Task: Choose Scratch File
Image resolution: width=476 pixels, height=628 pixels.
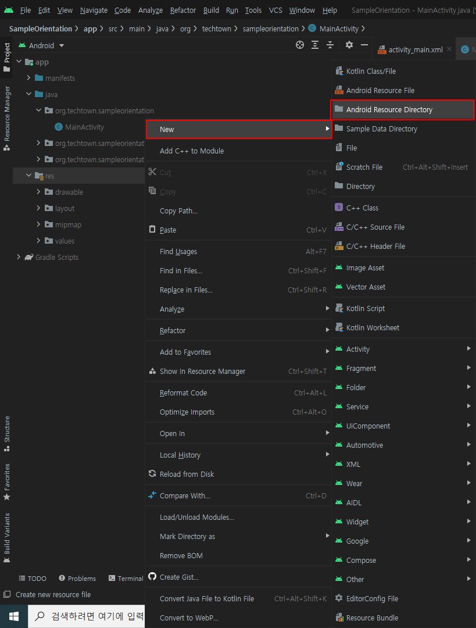Action: pyautogui.click(x=403, y=167)
